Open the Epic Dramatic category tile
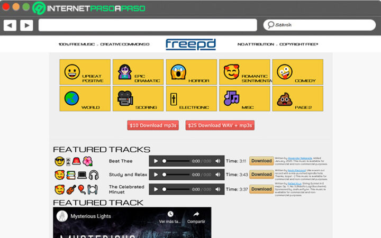 (138, 72)
